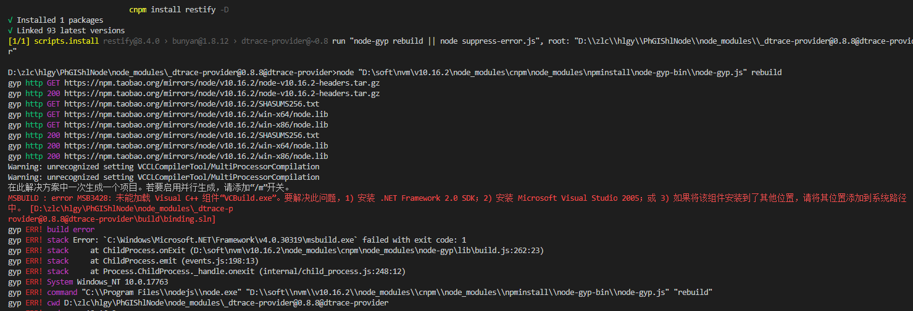Click the "gyp ERR! build error" line
This screenshot has width=913, height=311.
coord(51,230)
